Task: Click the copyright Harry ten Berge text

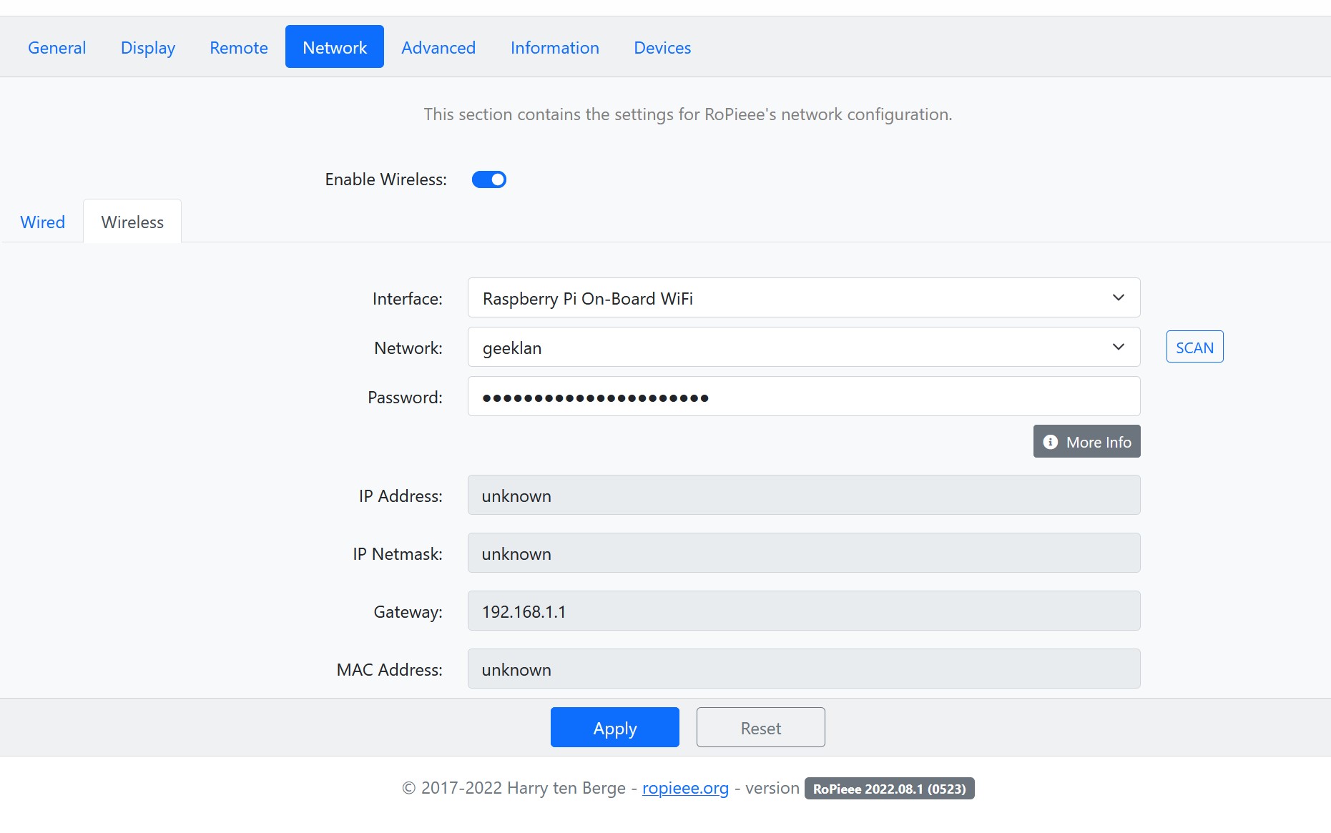Action: pos(514,788)
